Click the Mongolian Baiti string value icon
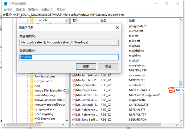185x129 pixels. [x=74, y=85]
